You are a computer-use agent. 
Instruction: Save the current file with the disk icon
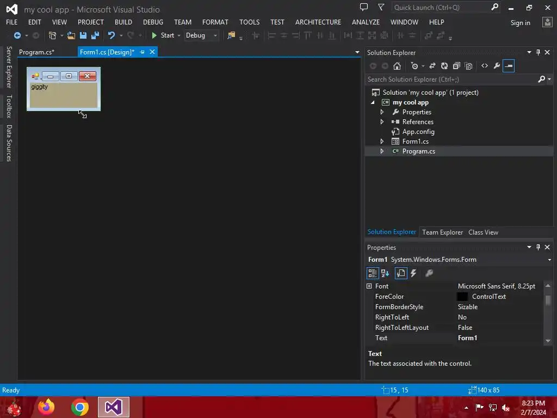[83, 35]
